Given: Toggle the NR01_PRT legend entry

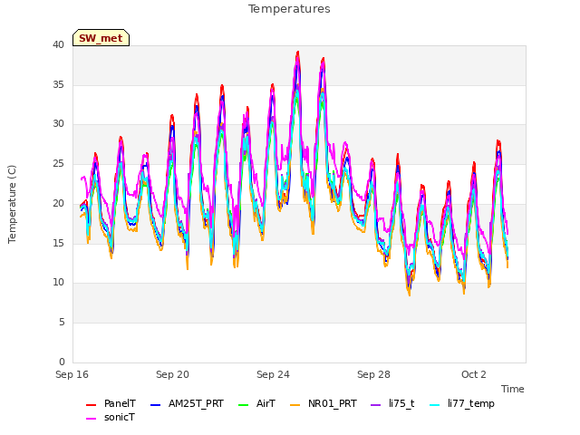Looking at the screenshot, I should click(x=324, y=403).
